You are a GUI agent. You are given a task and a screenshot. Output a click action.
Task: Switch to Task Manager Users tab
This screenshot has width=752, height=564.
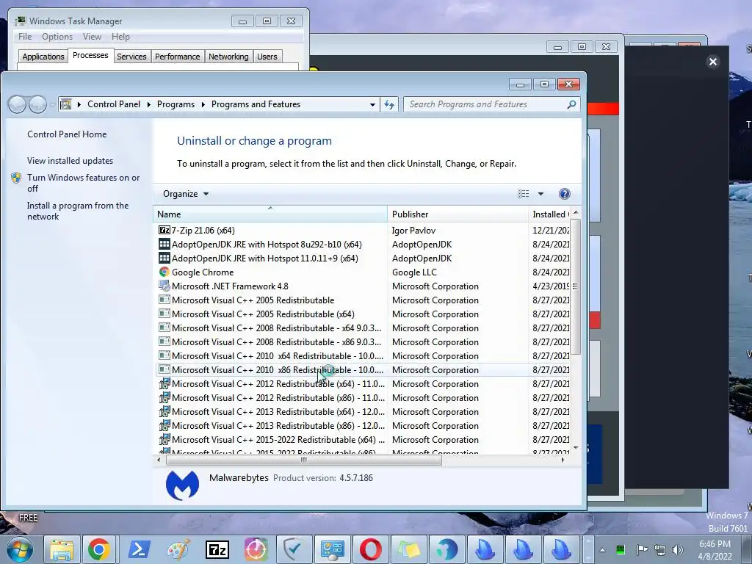point(267,57)
